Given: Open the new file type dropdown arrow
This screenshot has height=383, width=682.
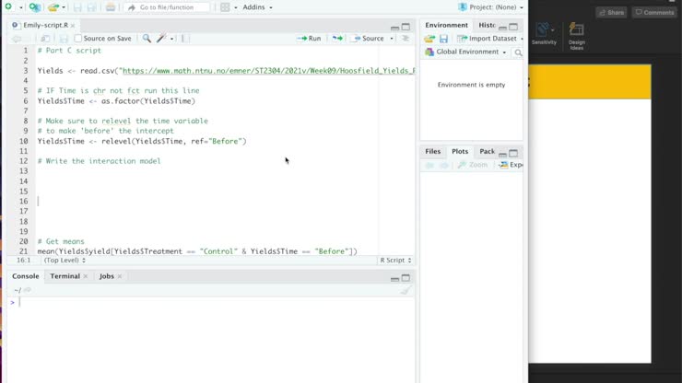Looking at the screenshot, I should 20,7.
